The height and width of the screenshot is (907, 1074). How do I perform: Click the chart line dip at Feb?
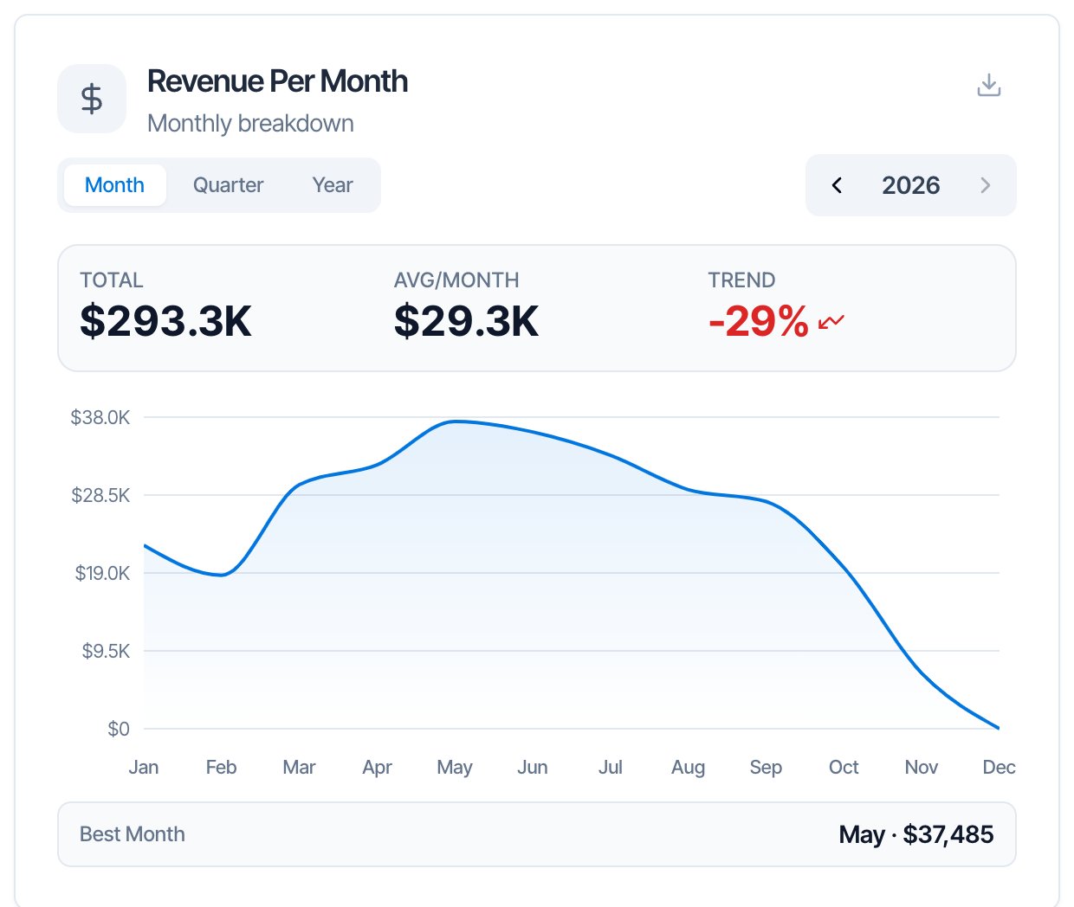(x=222, y=575)
